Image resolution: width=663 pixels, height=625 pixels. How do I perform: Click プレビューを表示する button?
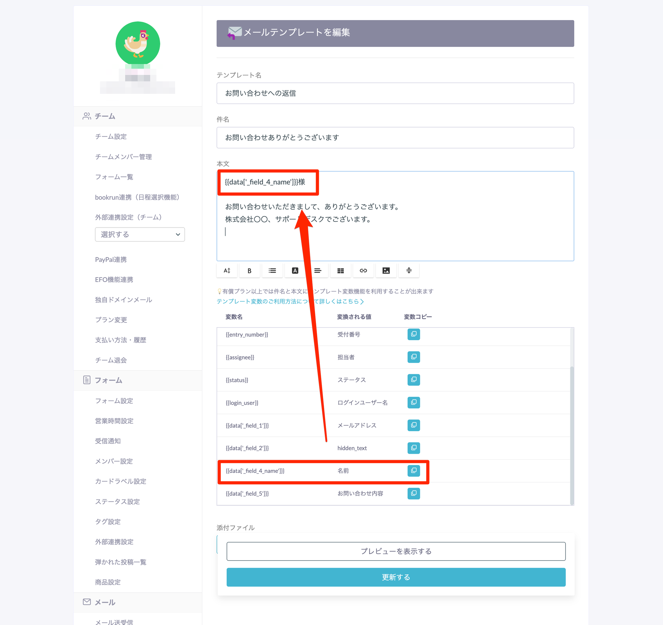(x=396, y=551)
